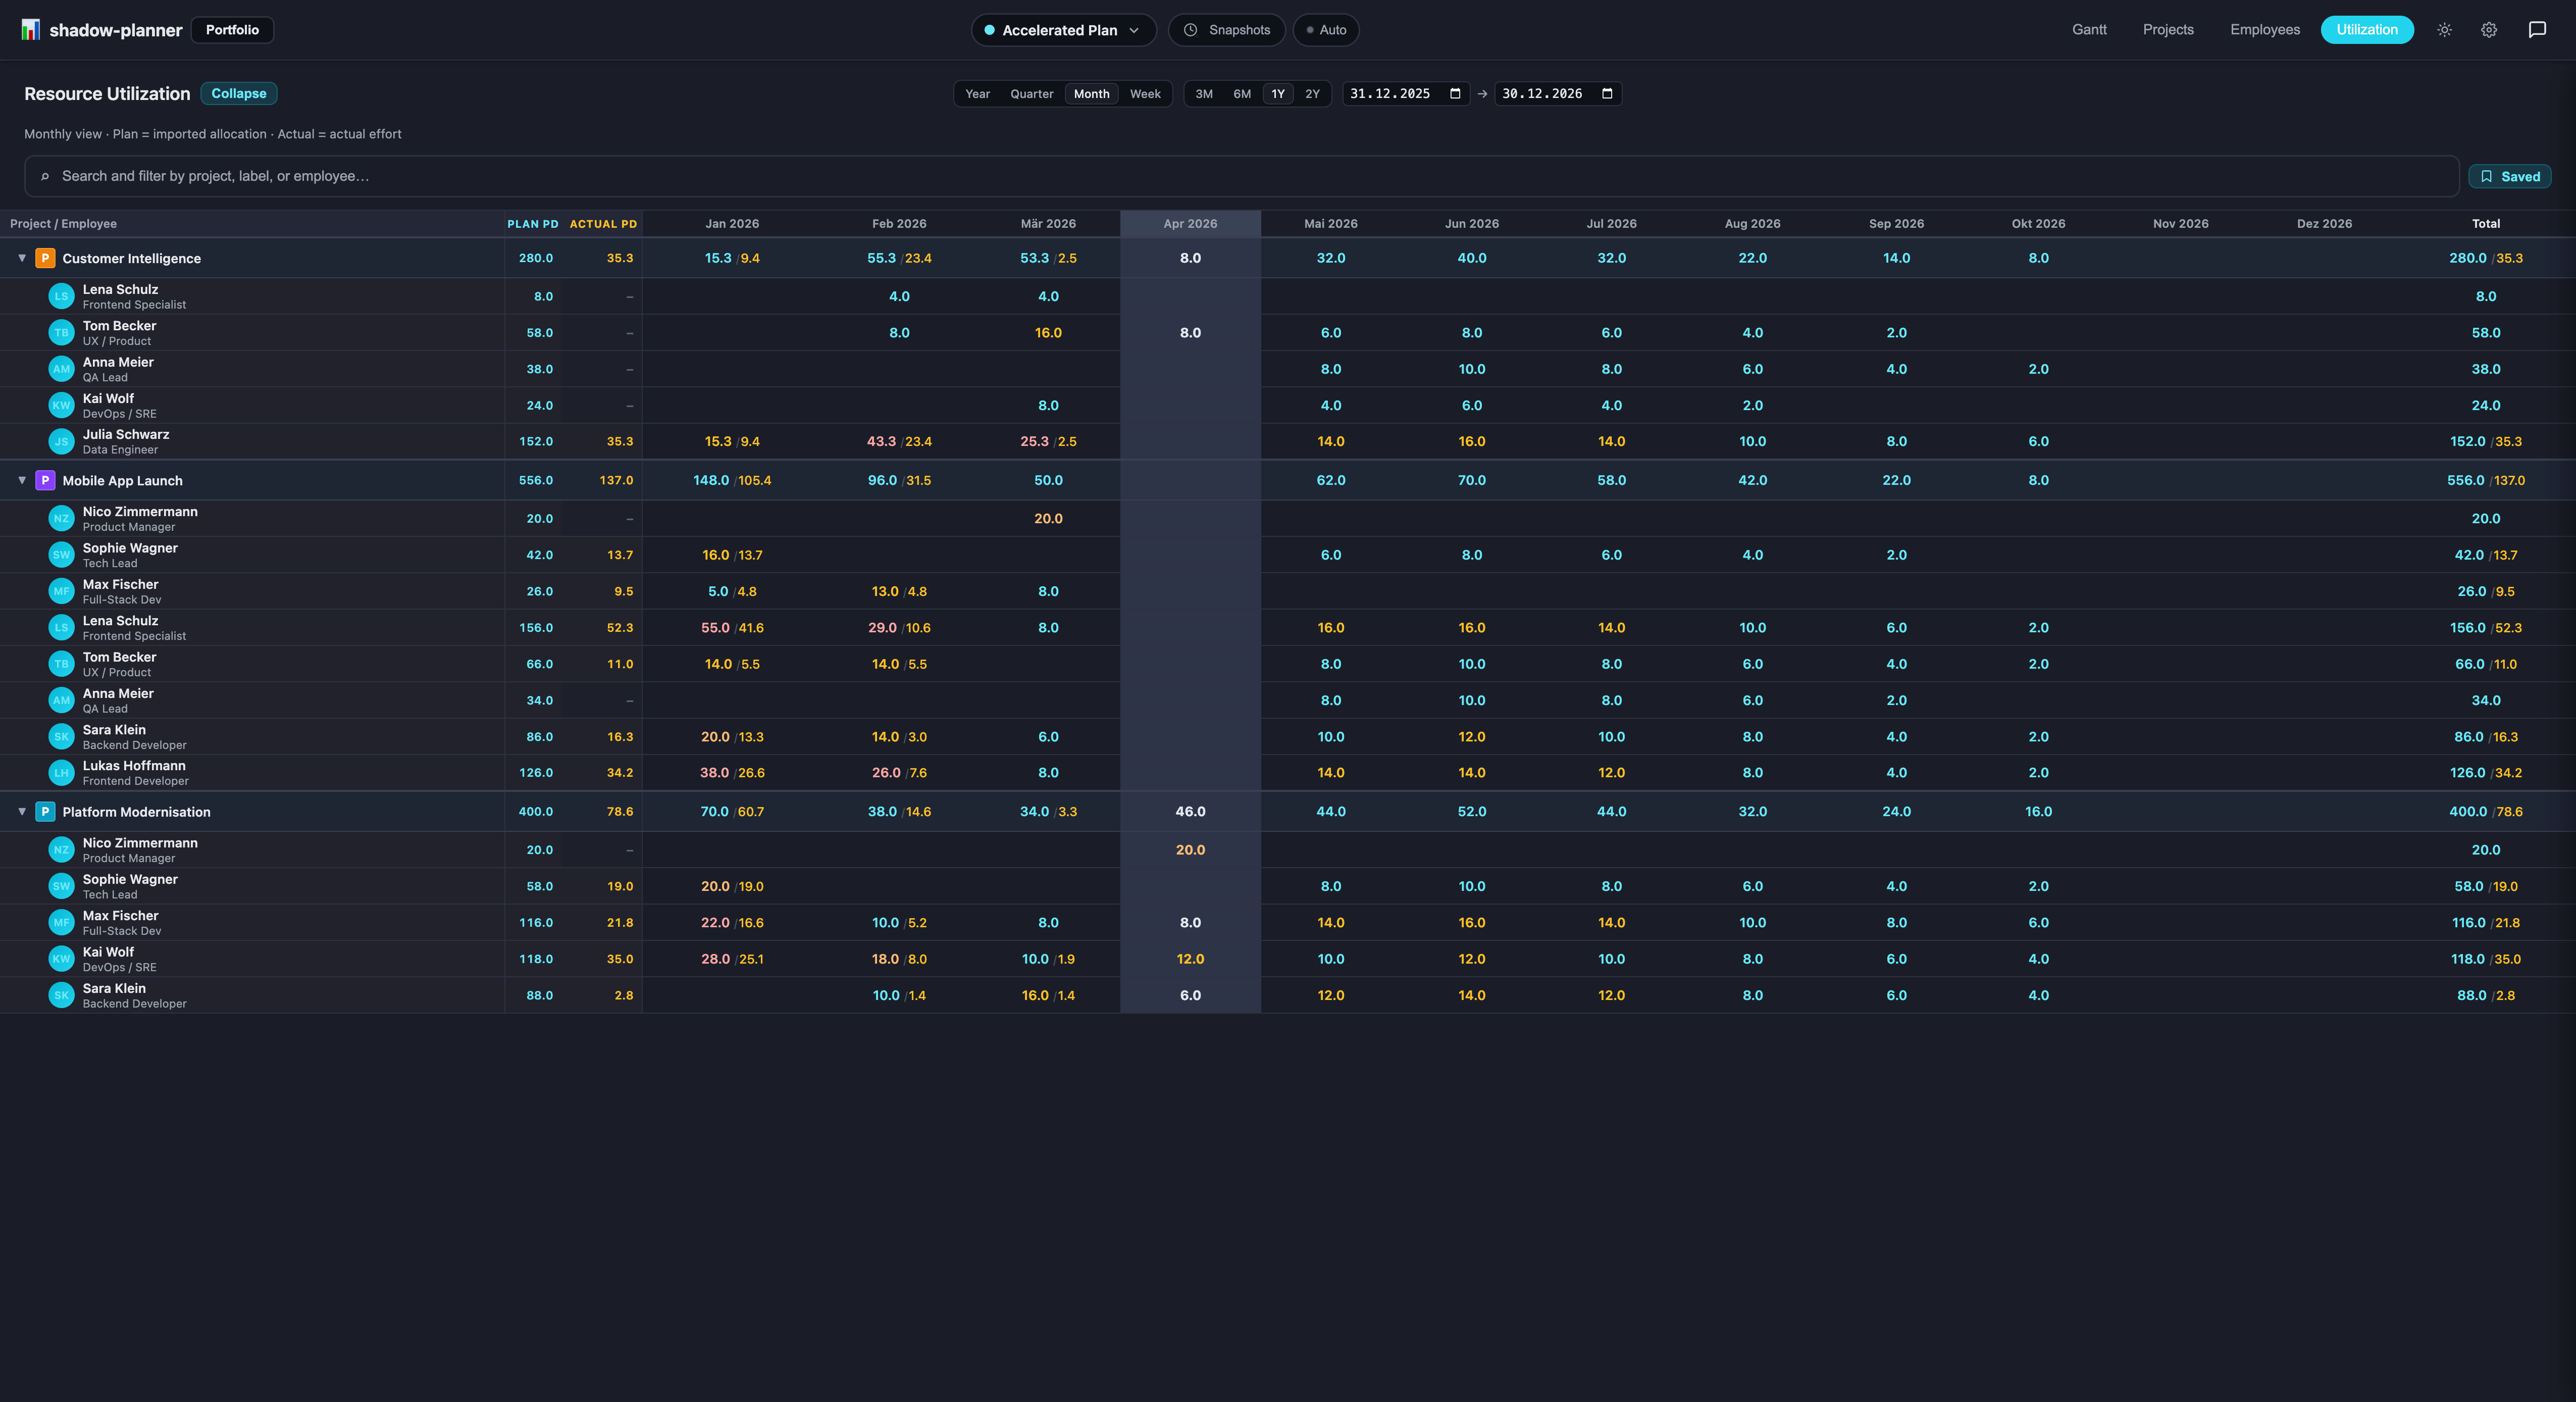Set time range to 3M
Viewport: 2576px width, 1402px height.
pos(1204,94)
